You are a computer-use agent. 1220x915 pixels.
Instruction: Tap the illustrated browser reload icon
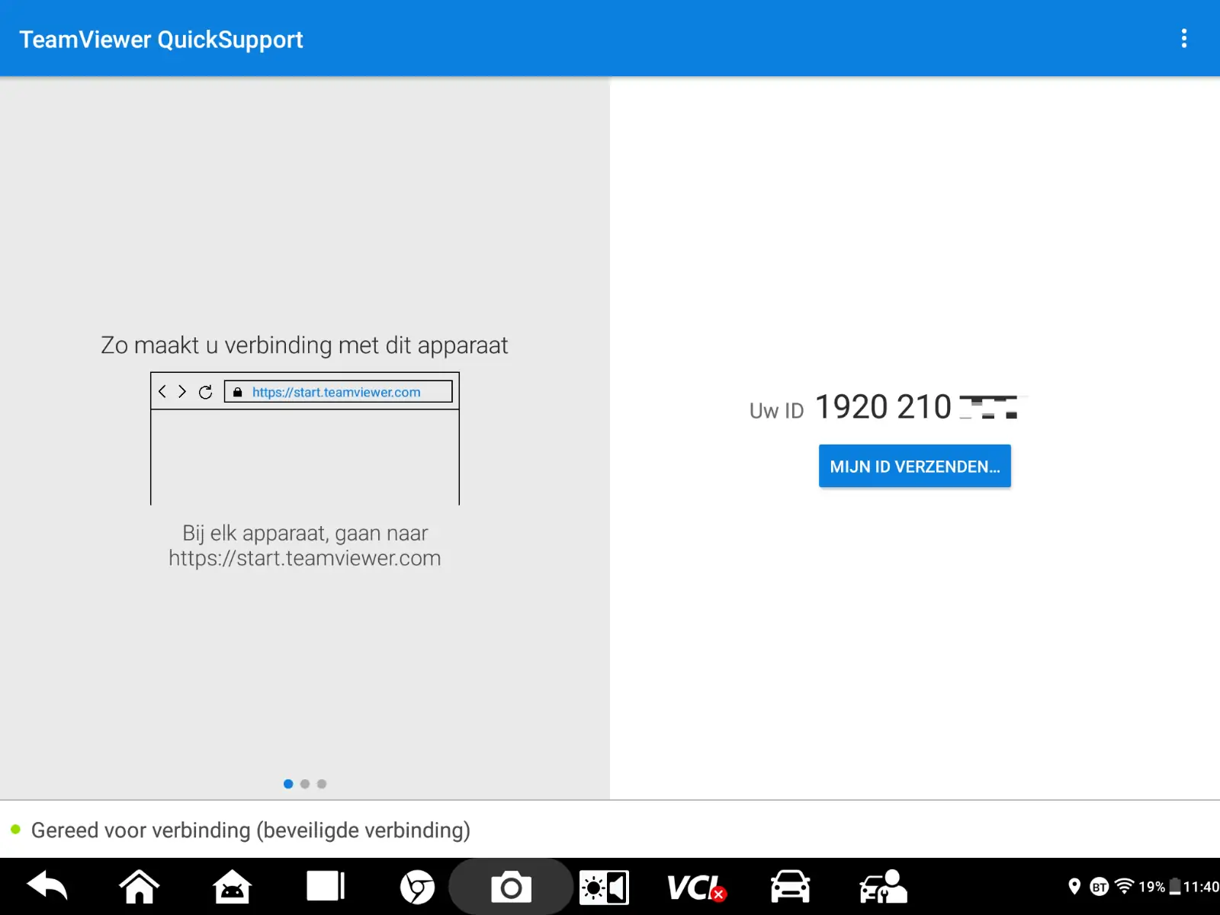point(205,392)
